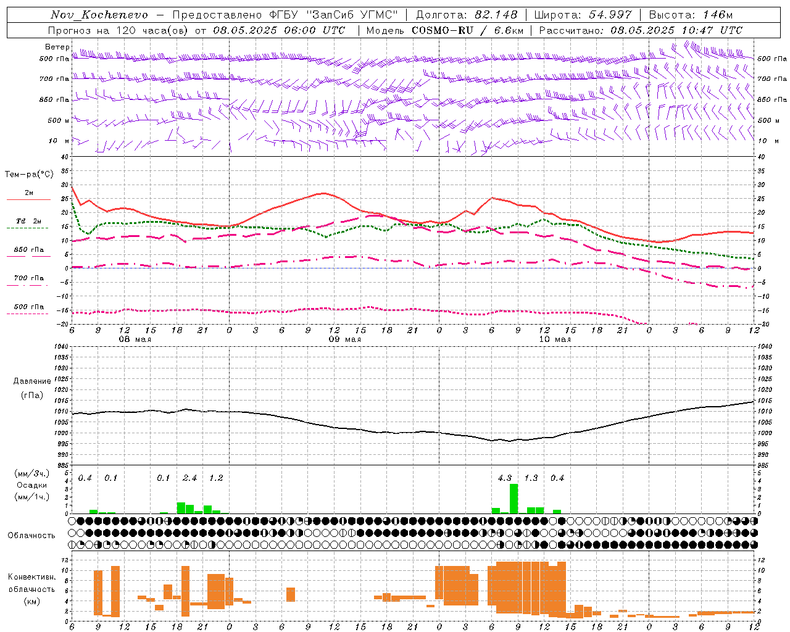Screen dimensions: 790x632
Task: Click the '500 гПа' entry in temperature legend
Action: click(x=28, y=307)
